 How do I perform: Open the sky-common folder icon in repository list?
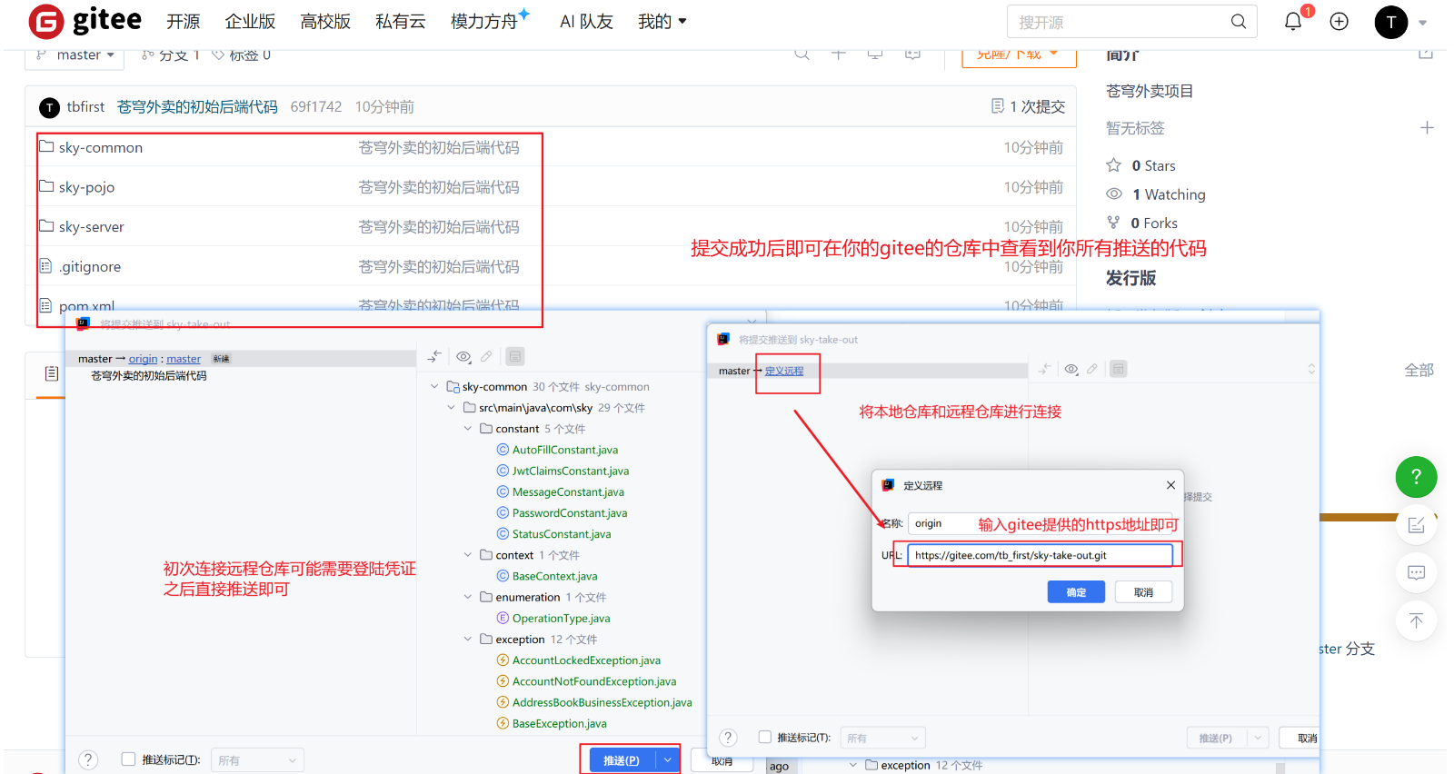(x=46, y=146)
